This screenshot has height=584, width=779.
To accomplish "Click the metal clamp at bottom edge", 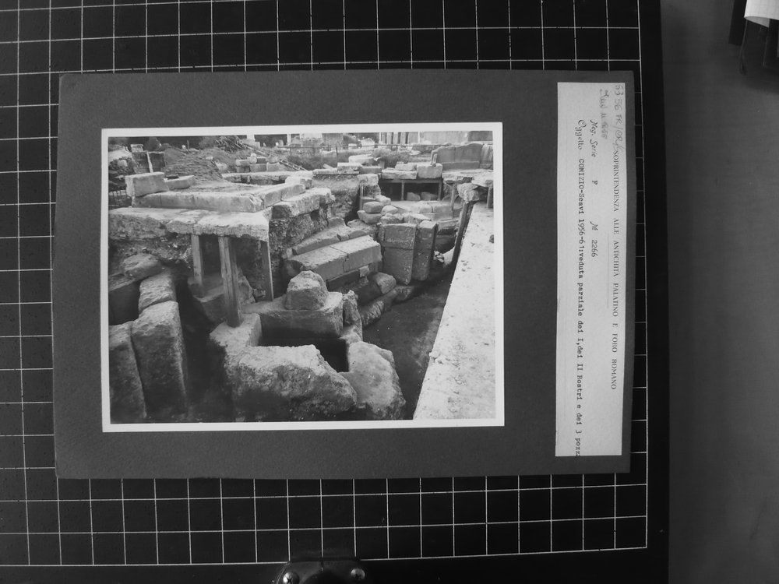I will (323, 572).
